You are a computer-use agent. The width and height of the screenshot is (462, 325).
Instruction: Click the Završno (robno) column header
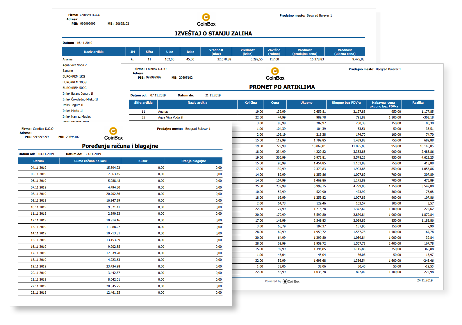(x=274, y=52)
